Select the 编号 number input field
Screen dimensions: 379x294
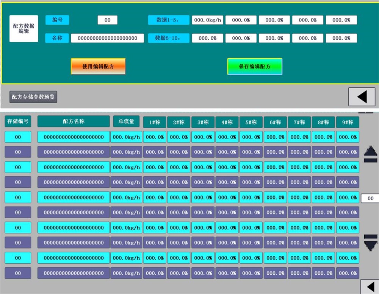(x=107, y=20)
